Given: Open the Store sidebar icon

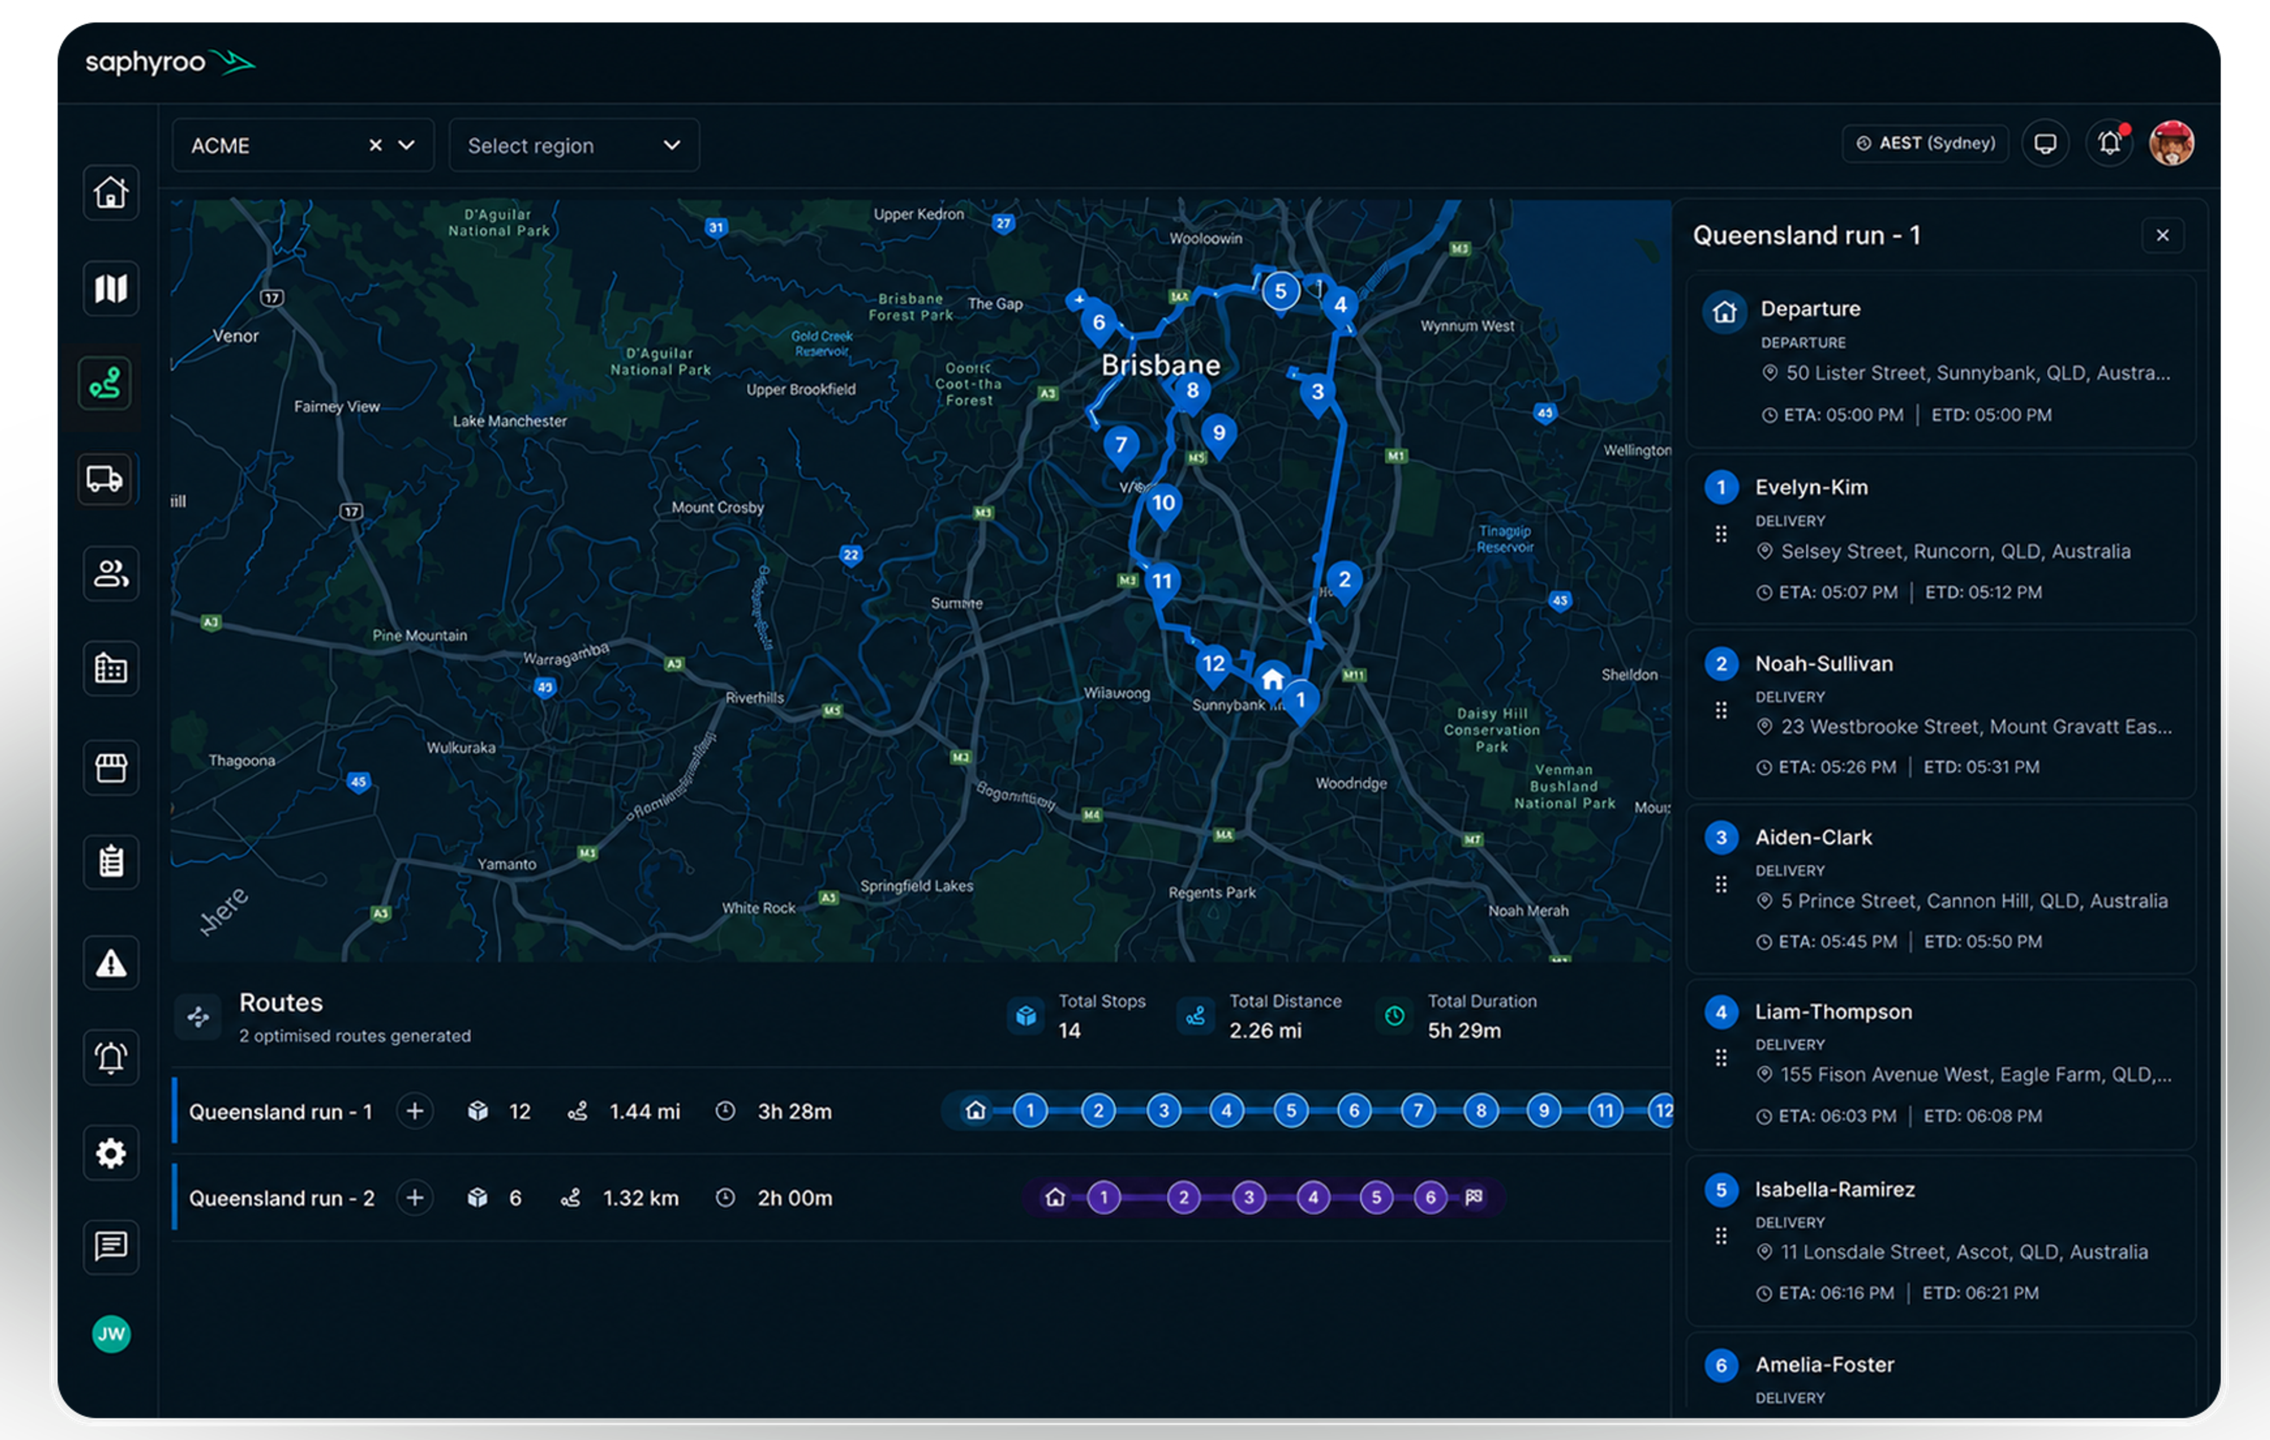Looking at the screenshot, I should click(x=111, y=768).
